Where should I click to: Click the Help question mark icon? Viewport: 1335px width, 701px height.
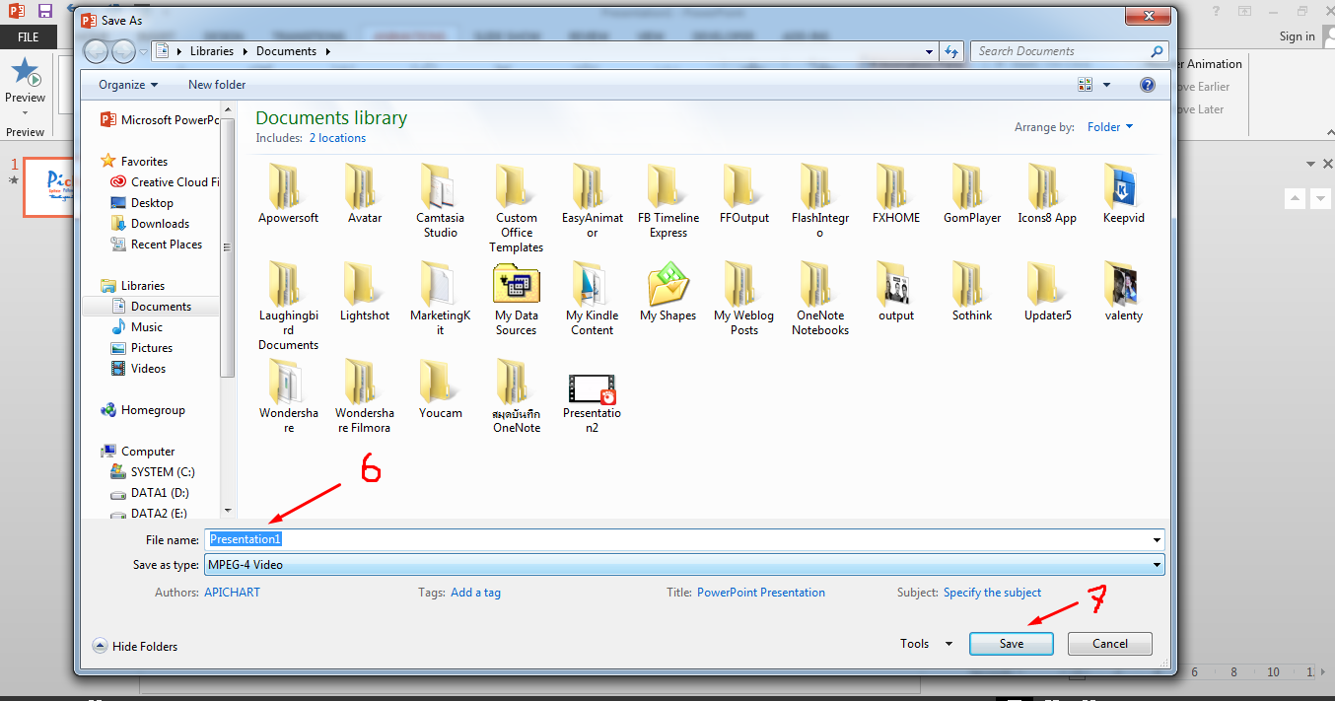(1148, 85)
